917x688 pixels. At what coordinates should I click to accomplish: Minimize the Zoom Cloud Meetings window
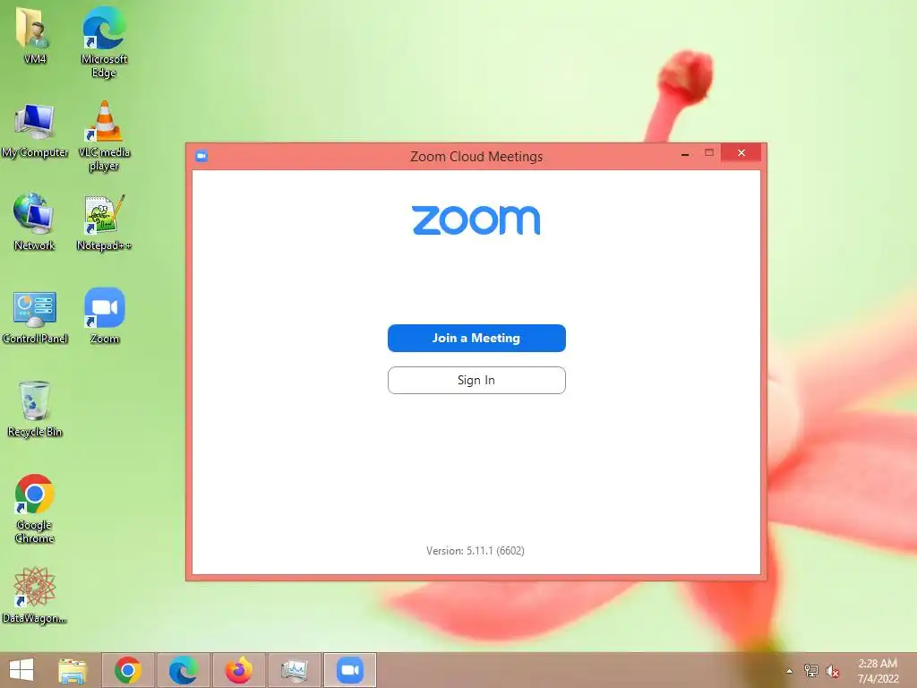point(685,154)
